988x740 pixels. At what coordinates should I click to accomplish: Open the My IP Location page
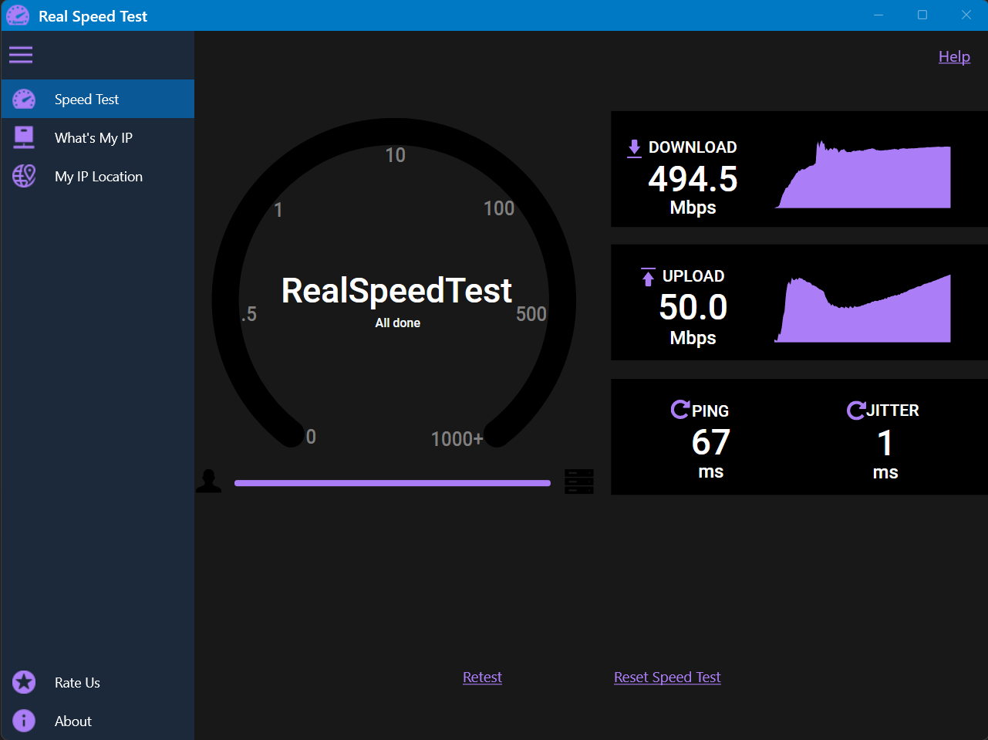point(99,176)
